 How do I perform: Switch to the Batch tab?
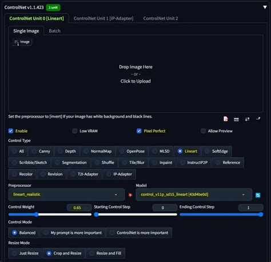54,31
